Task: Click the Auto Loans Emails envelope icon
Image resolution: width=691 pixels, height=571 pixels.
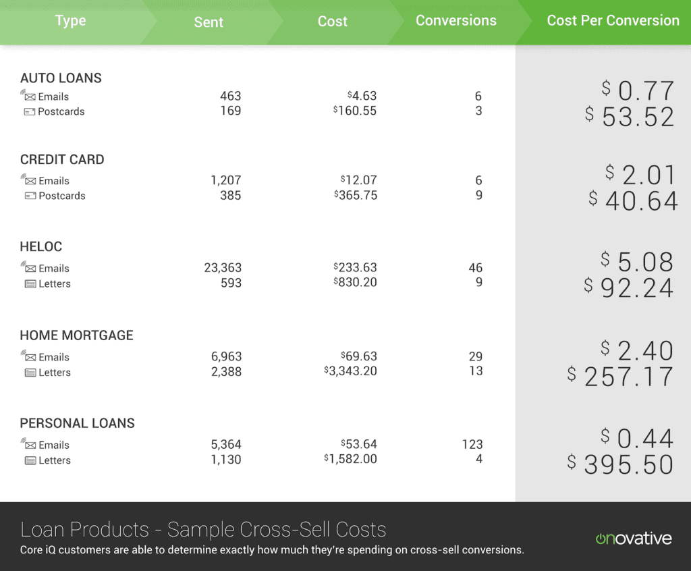Action: click(28, 96)
